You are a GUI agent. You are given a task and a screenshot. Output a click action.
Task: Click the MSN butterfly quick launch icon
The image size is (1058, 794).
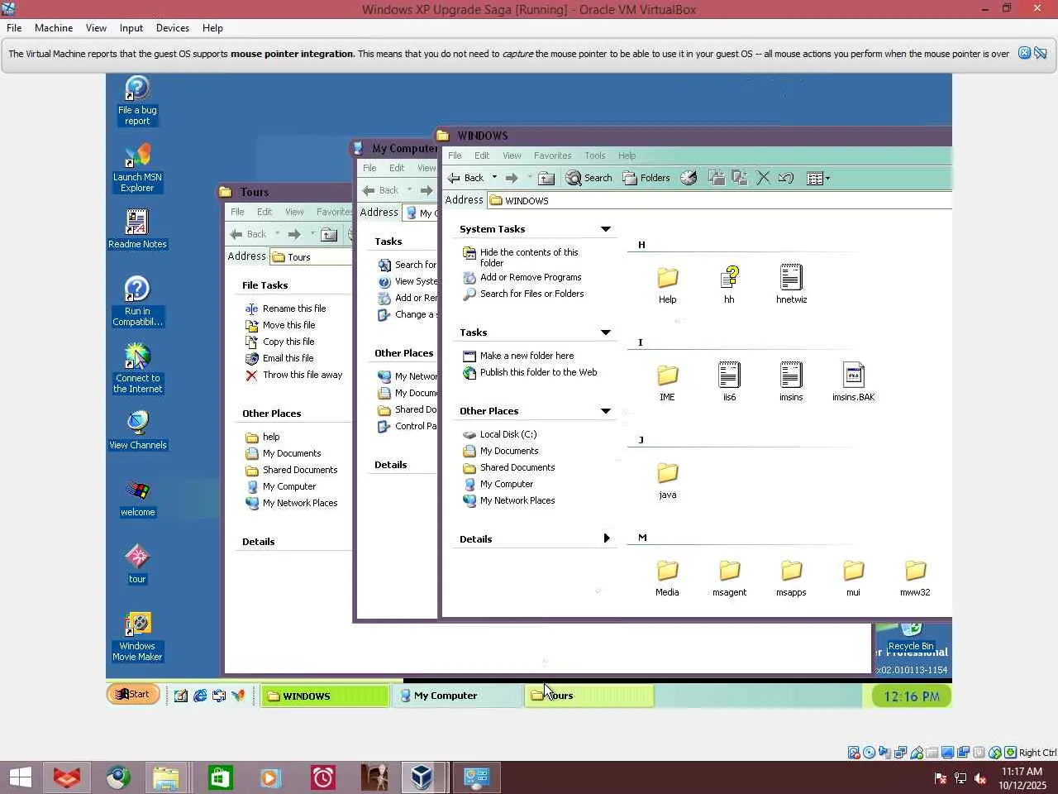(238, 696)
